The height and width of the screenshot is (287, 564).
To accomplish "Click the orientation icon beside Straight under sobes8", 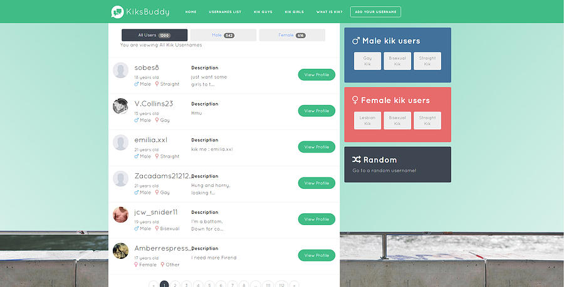I will (157, 84).
